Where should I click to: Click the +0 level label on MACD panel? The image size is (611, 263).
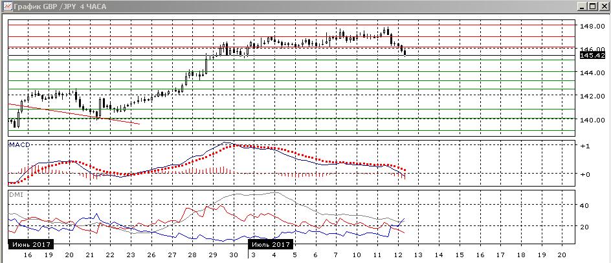point(584,174)
